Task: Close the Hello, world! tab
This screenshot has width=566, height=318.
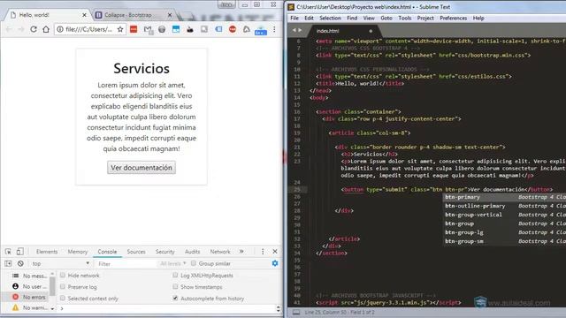Action: pos(84,15)
